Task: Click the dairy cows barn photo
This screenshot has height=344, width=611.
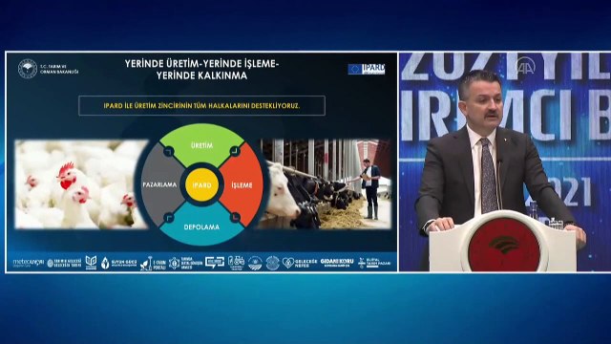Action: coord(326,184)
